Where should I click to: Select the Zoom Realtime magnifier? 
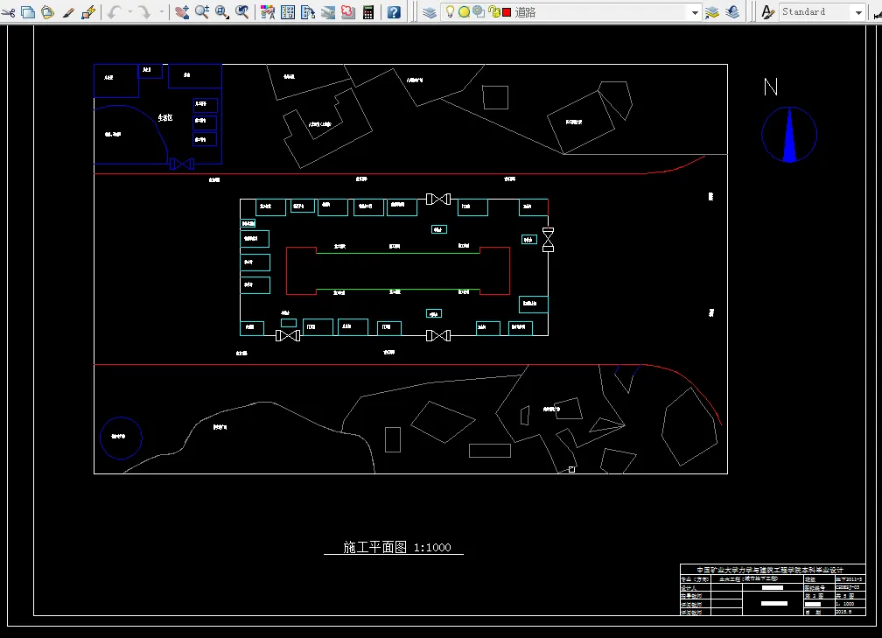[x=202, y=12]
